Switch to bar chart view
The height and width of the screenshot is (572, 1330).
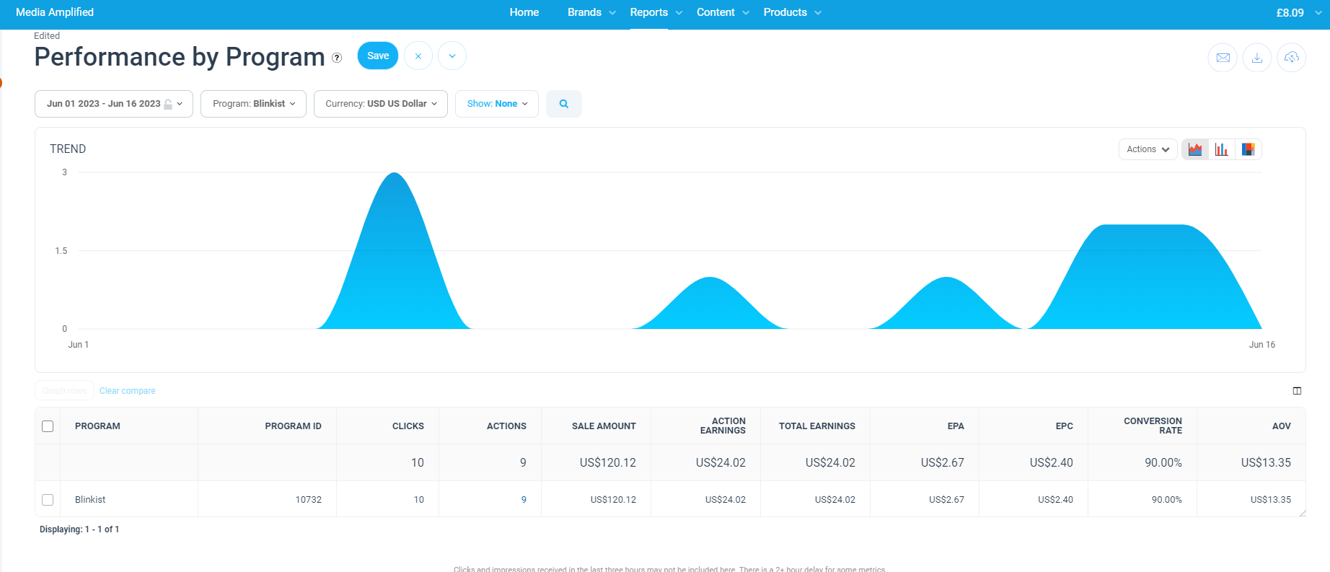click(x=1221, y=149)
